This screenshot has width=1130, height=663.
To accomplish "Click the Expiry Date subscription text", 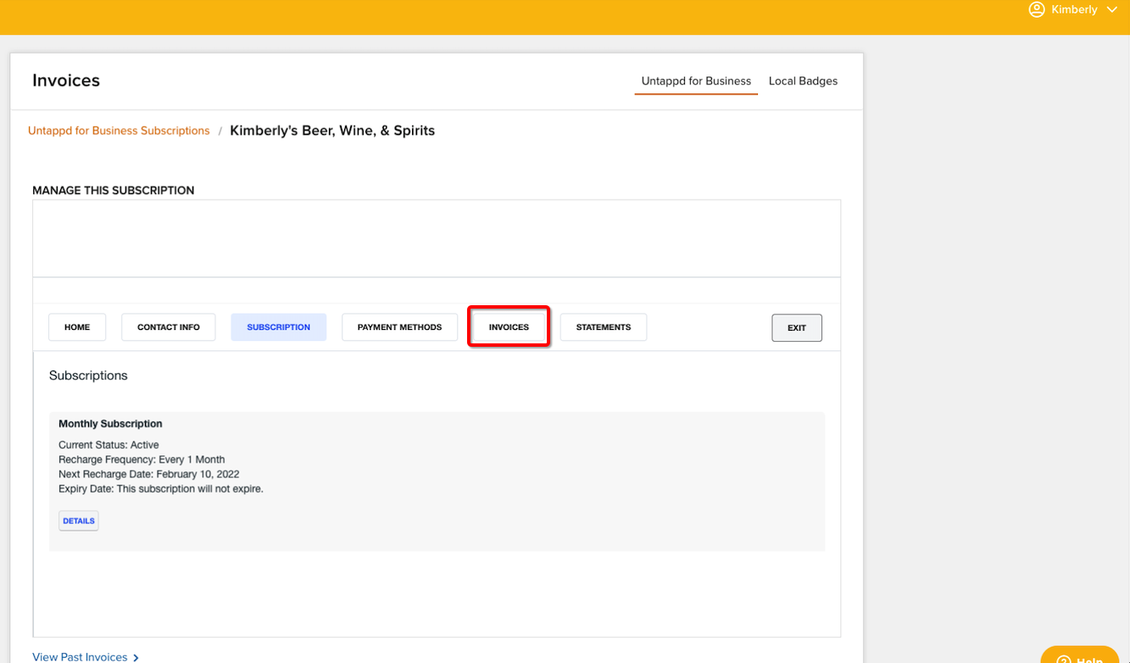I will click(161, 489).
